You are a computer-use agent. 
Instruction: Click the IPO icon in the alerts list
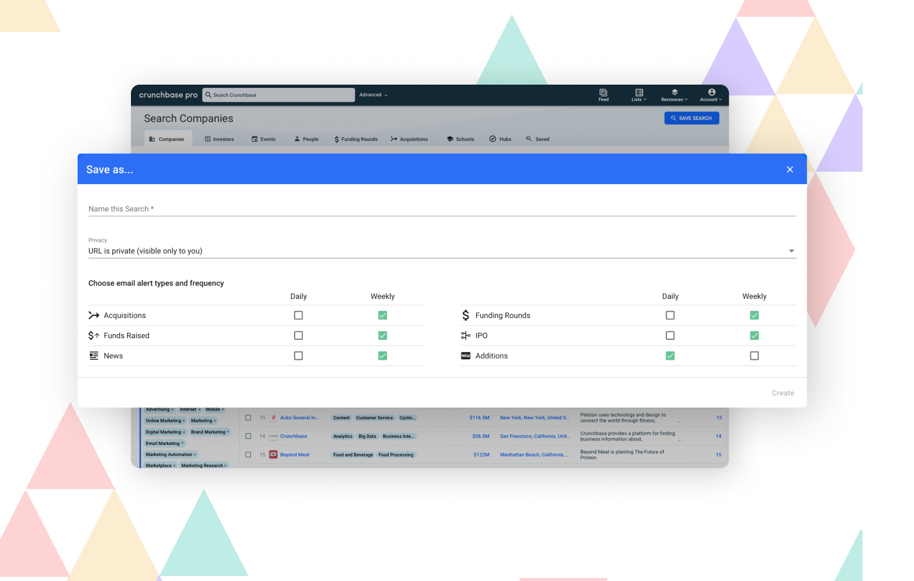pos(465,335)
